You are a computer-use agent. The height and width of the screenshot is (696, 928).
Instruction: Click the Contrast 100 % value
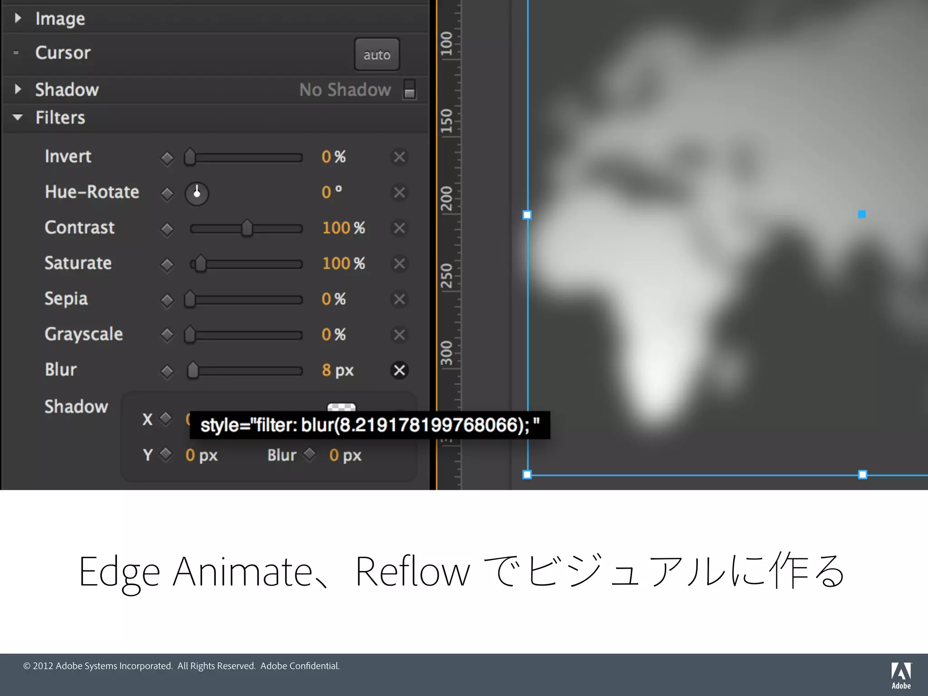(x=343, y=228)
